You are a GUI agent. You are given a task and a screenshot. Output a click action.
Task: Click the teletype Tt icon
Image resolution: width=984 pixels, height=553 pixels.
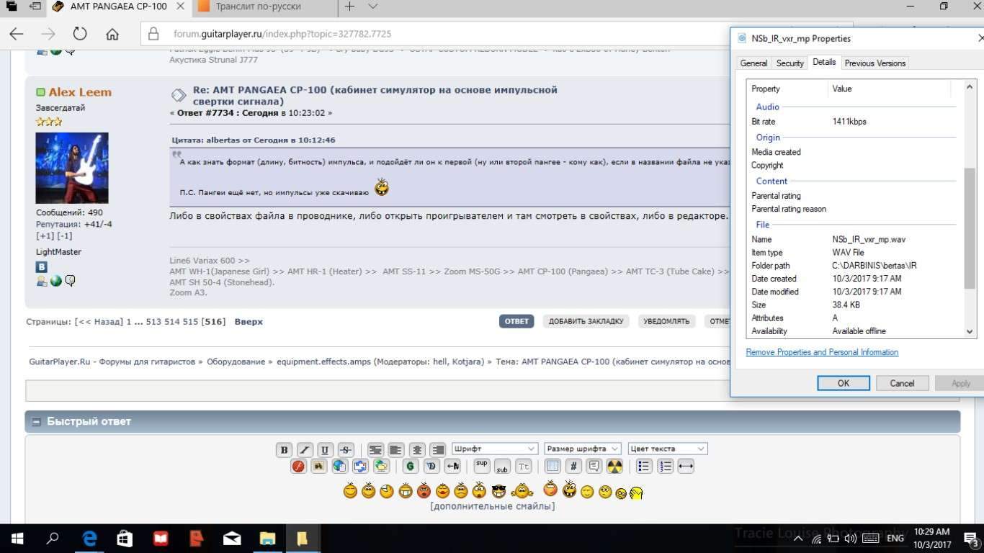(524, 467)
